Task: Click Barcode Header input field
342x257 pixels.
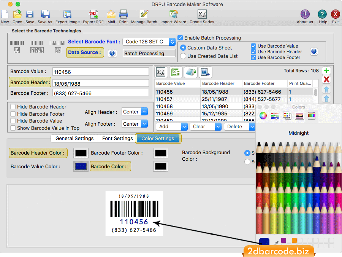Action: pos(101,83)
